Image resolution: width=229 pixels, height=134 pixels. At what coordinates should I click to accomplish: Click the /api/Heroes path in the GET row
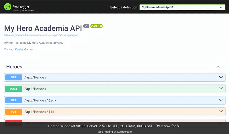(x=35, y=77)
